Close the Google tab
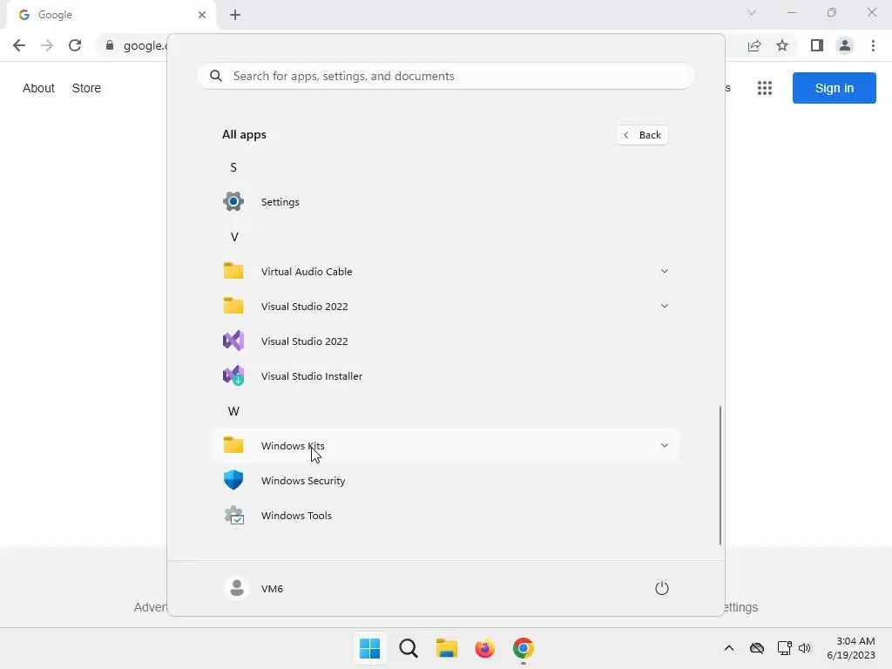This screenshot has width=892, height=669. coord(202,15)
